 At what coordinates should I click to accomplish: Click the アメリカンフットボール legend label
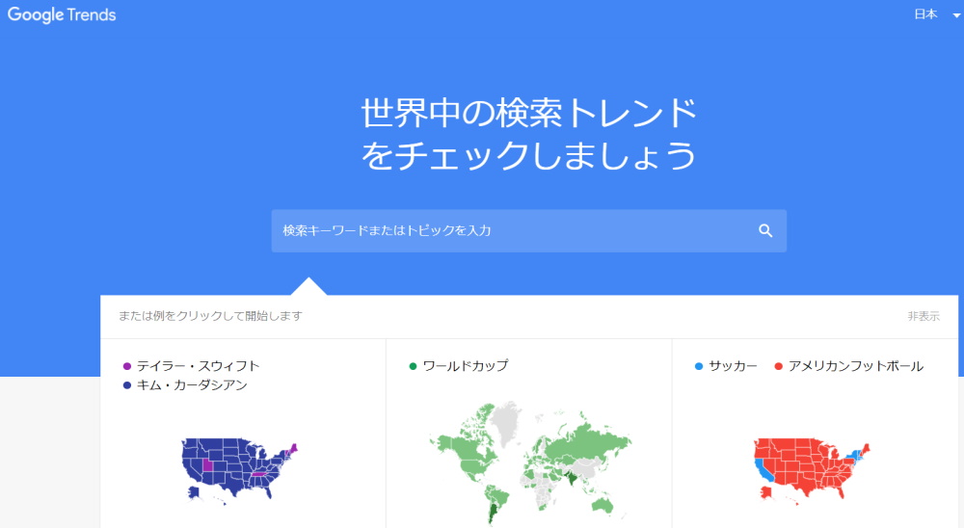856,366
